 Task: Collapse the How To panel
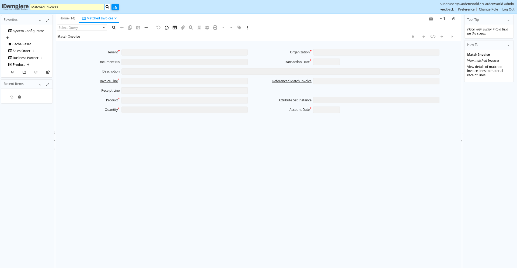508,46
